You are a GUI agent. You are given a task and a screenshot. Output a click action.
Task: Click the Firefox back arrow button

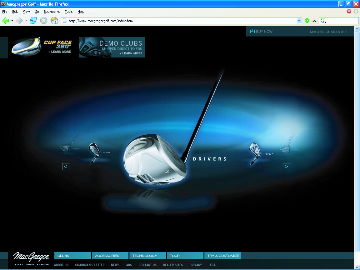coord(5,21)
